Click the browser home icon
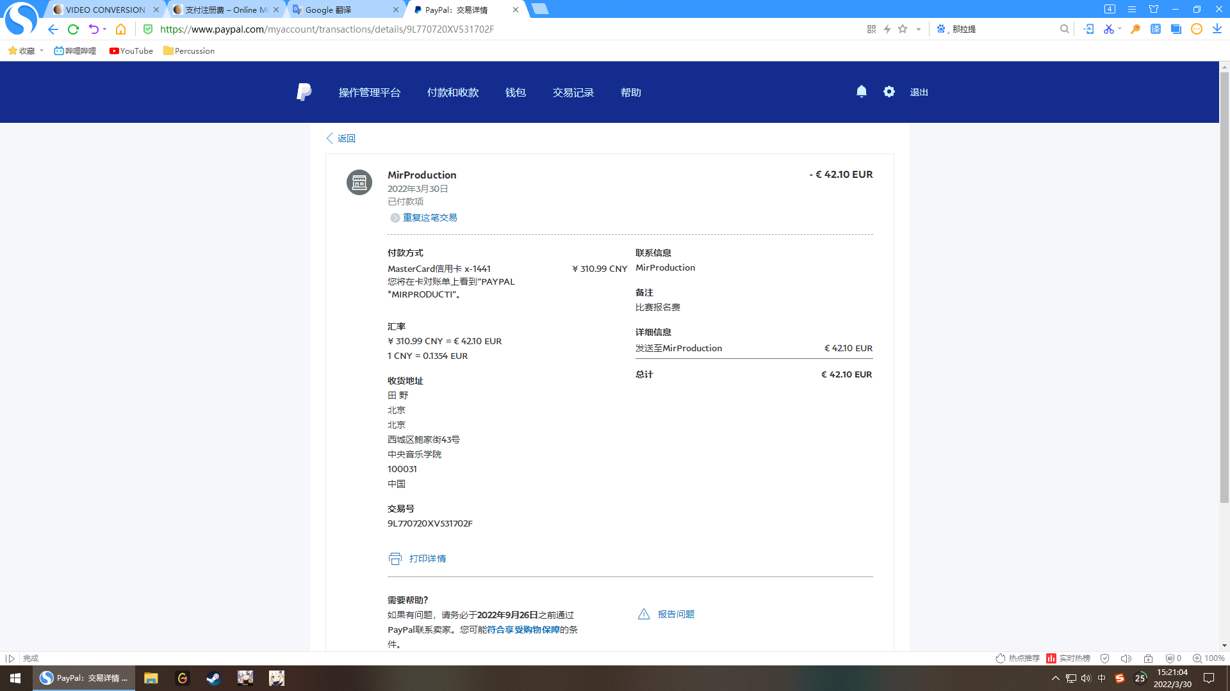The image size is (1230, 691). tap(120, 29)
